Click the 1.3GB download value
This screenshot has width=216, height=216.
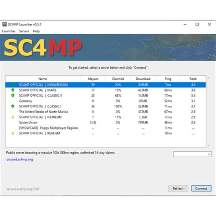coord(143,117)
